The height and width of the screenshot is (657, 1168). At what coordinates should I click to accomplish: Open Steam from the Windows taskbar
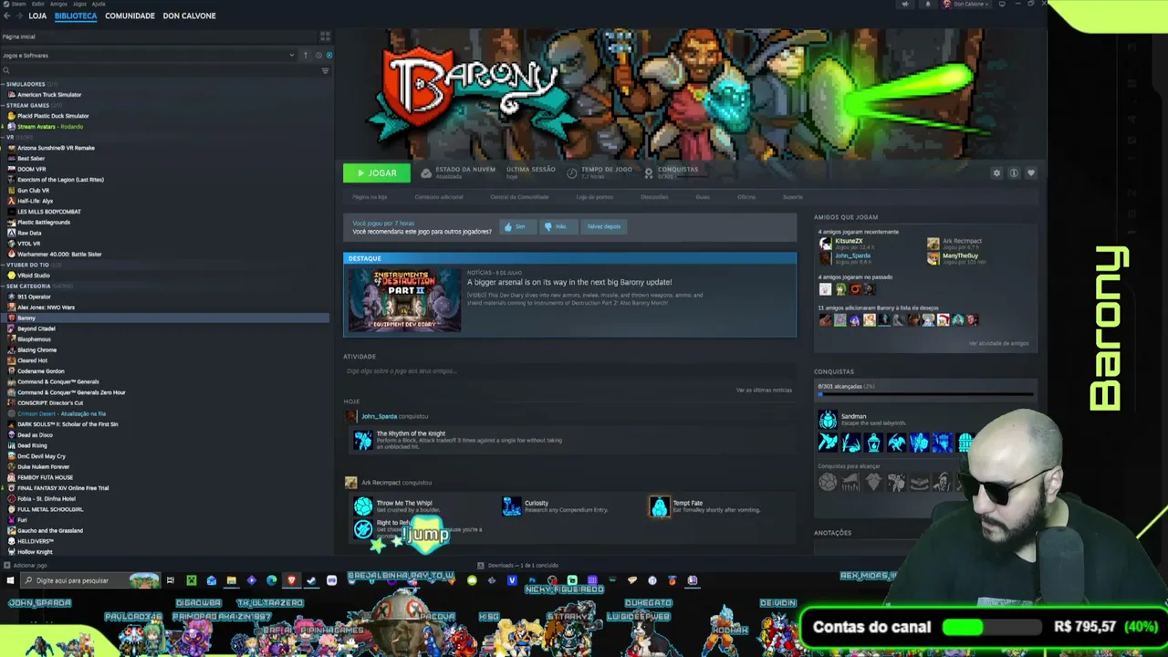pos(311,580)
